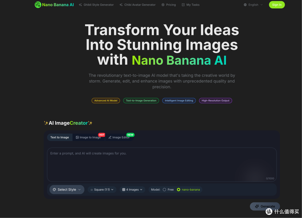The image size is (302, 218).
Task: Click the 'revolutionary text-to-image' description paragraph
Action: pos(162,81)
